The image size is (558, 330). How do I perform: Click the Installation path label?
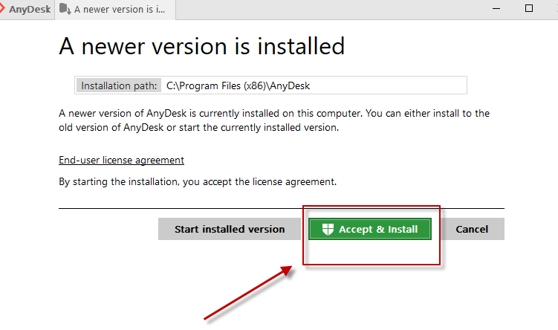(119, 85)
